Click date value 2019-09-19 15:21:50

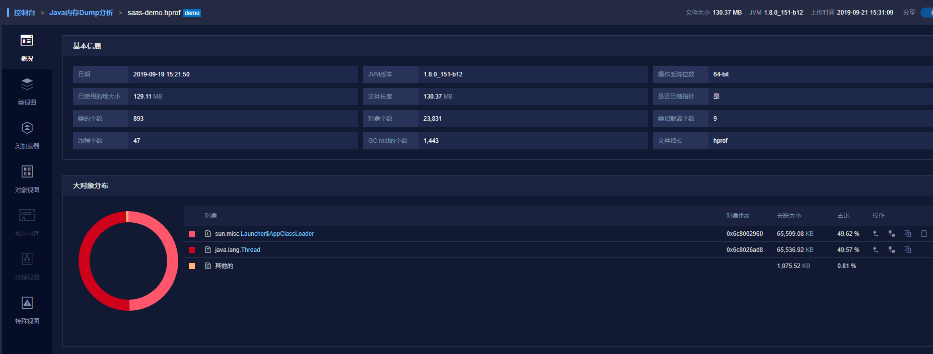(162, 74)
